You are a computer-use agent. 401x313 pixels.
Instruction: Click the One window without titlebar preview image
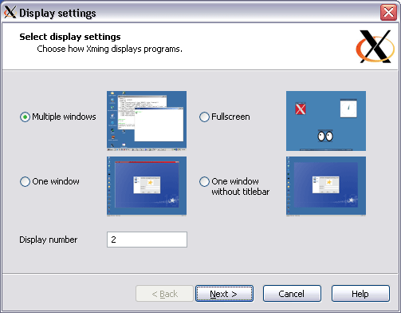tap(326, 186)
